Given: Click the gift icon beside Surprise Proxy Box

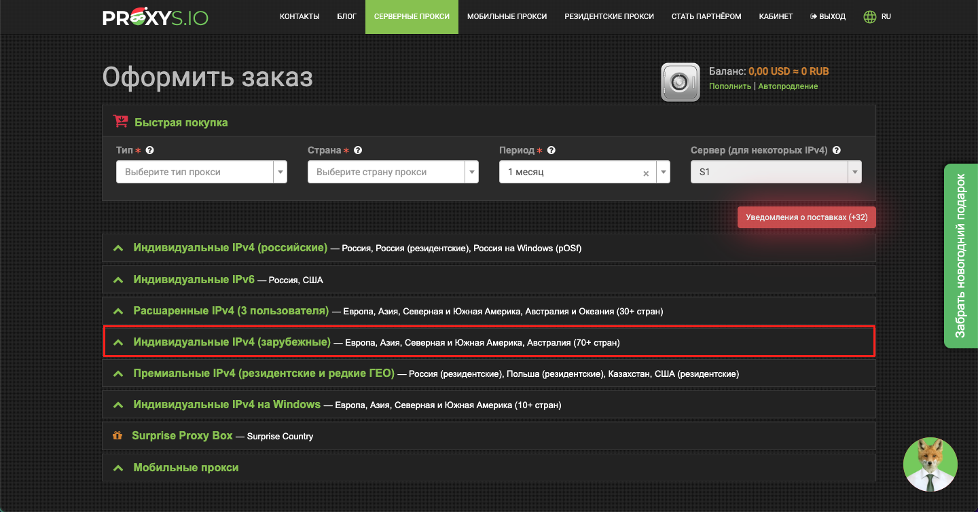Looking at the screenshot, I should (x=117, y=436).
